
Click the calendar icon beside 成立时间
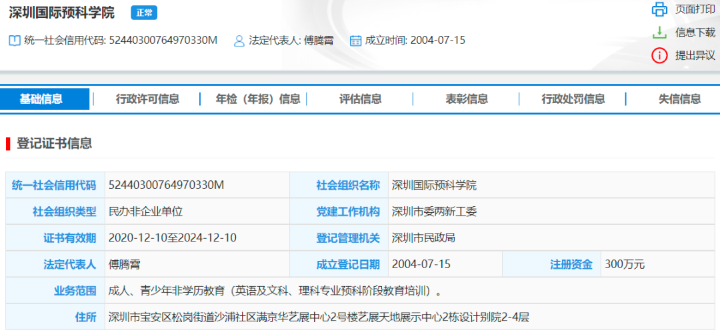355,41
